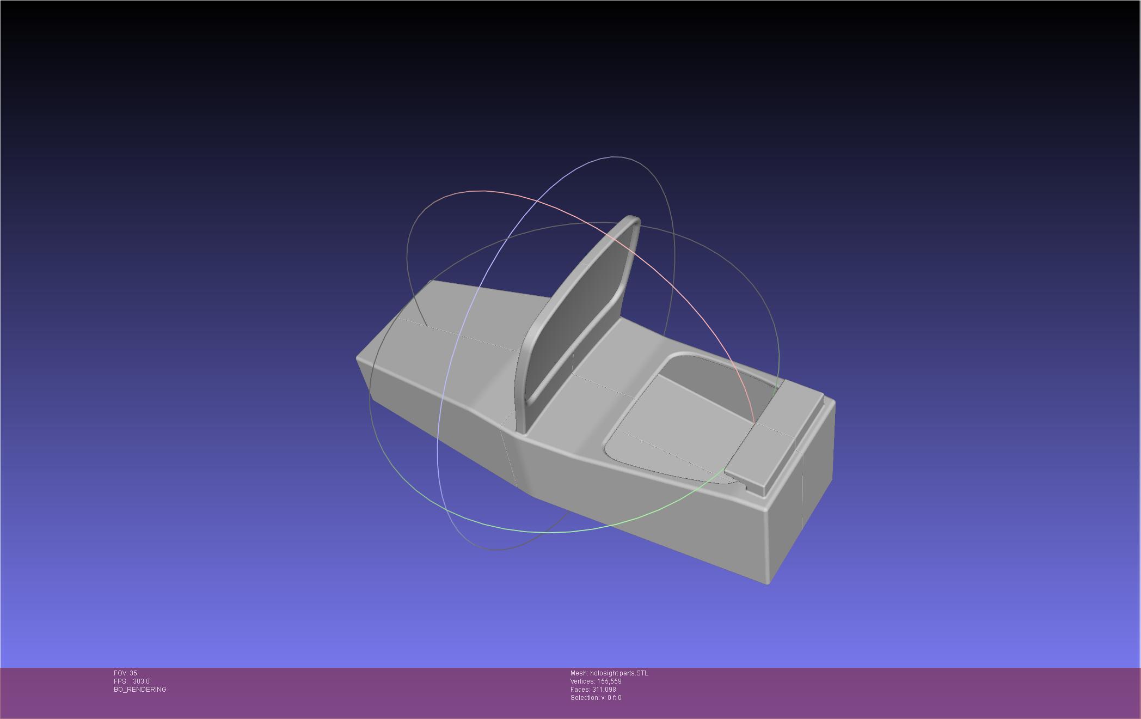The height and width of the screenshot is (719, 1141).
Task: Click the Mesh: holosight parts.STL label
Action: (609, 673)
